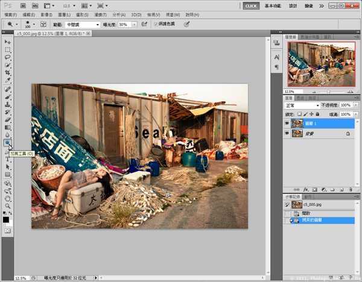The image size is (362, 282).
Task: Click the foreground color swatch
Action: coord(7,219)
